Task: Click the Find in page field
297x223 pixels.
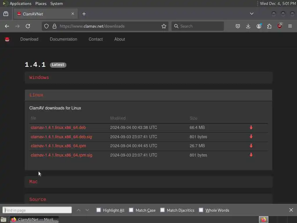Action: click(x=37, y=210)
